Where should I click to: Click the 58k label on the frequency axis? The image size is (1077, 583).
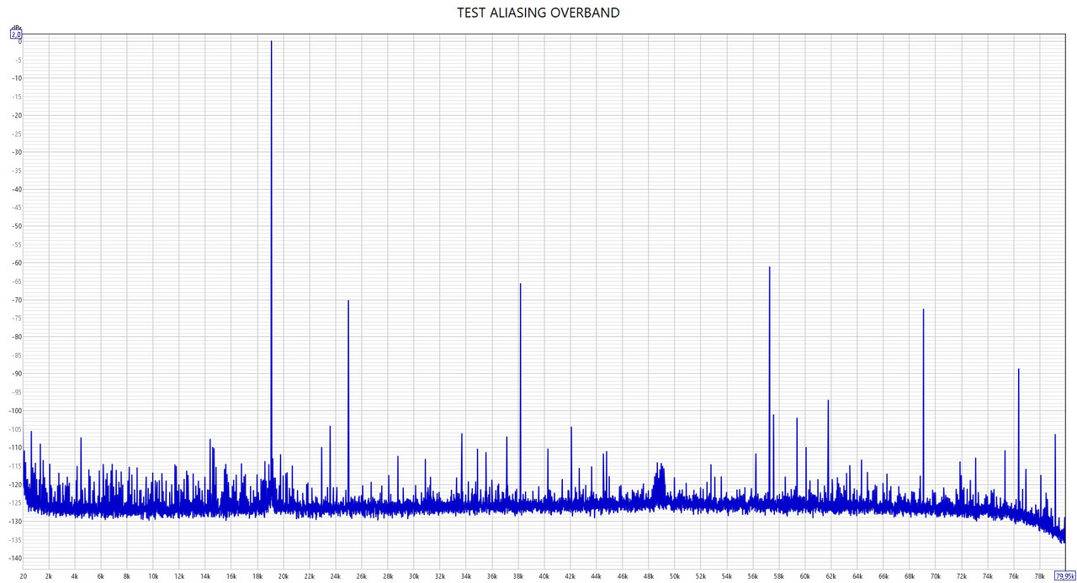click(x=779, y=576)
